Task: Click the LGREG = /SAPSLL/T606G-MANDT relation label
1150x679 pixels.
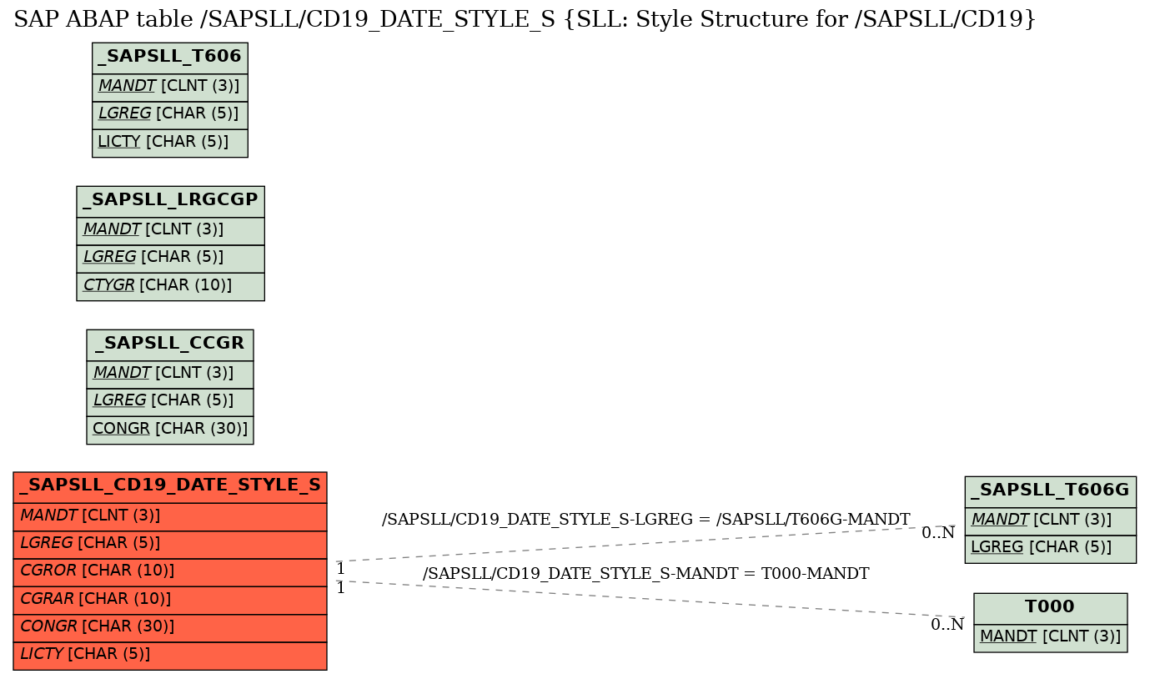Action: tap(645, 520)
